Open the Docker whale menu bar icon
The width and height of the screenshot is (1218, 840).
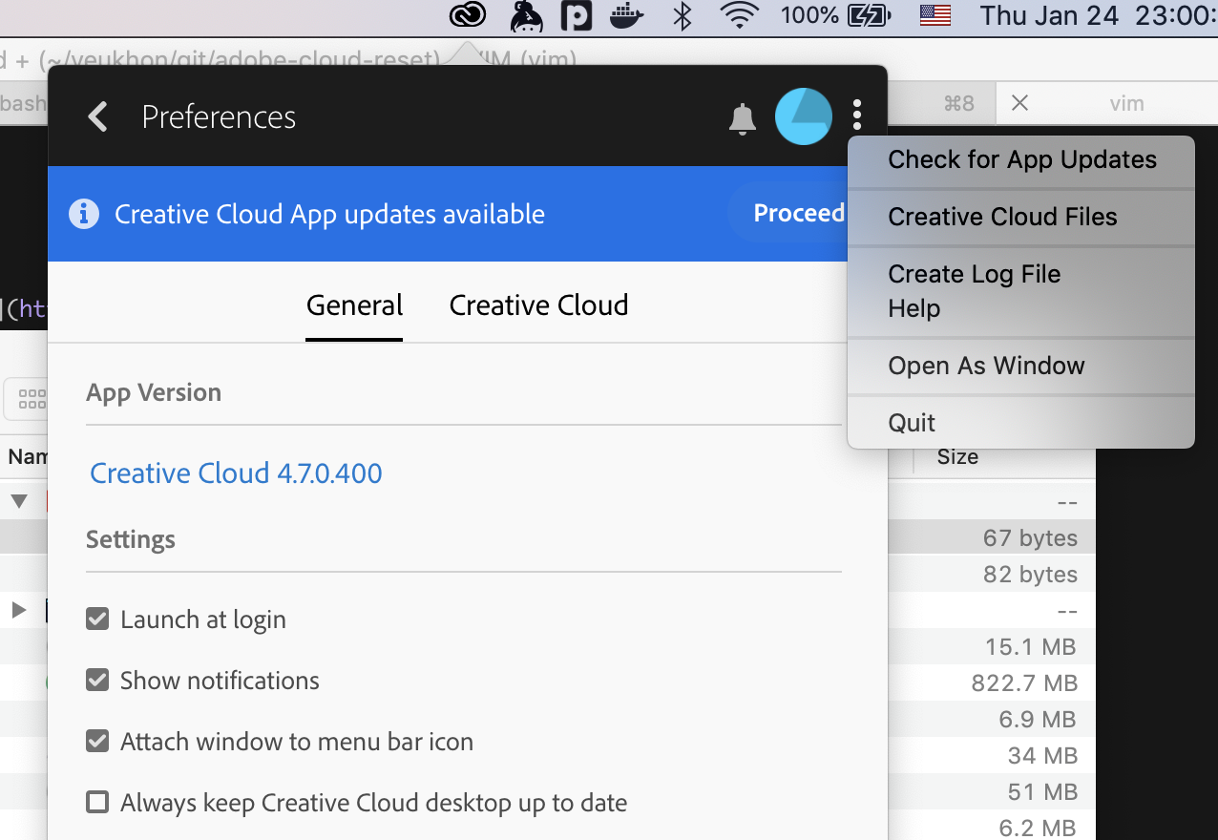626,15
